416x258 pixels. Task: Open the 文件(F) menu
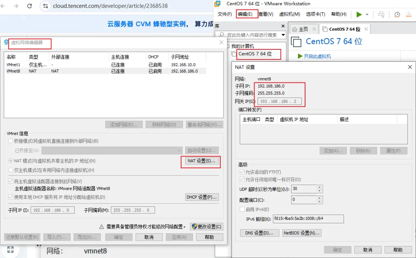[x=225, y=14]
